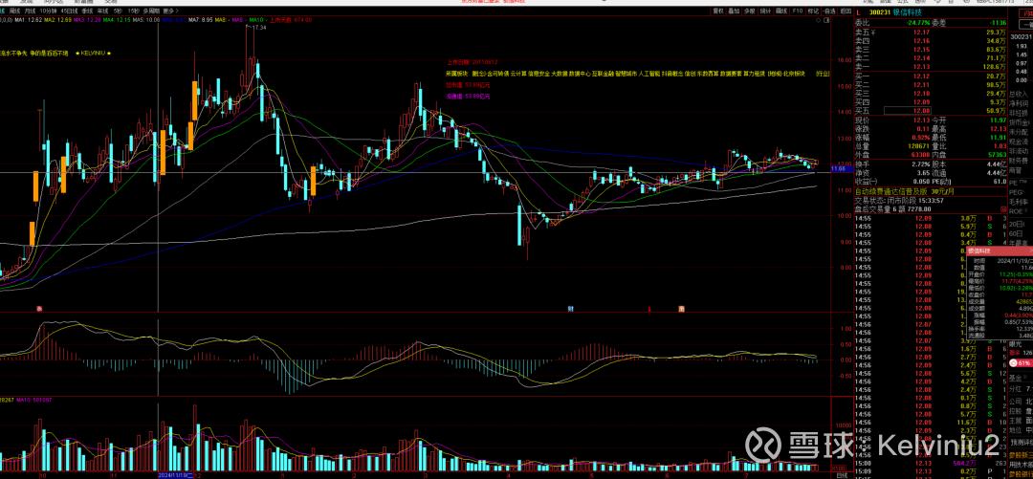Select the 15秒 period tab
Image resolution: width=1033 pixels, height=479 pixels.
134,11
